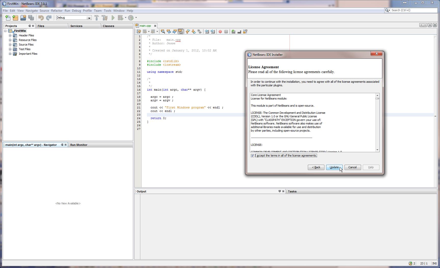Open the Profile Project dropdown arrow
The width and height of the screenshot is (440, 268).
tap(136, 18)
